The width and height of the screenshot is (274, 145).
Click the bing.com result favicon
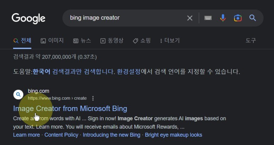tap(18, 95)
